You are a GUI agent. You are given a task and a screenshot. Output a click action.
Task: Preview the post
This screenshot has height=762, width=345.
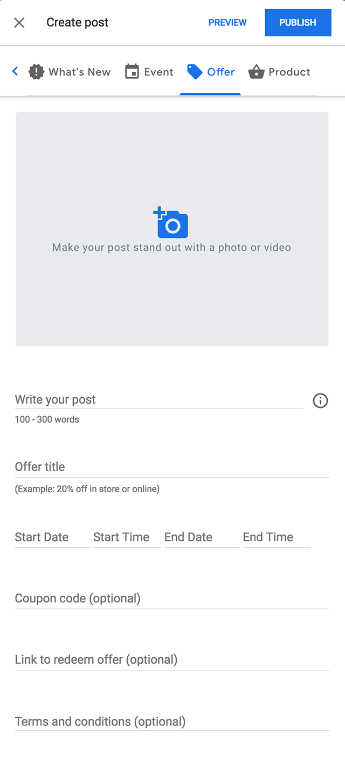(227, 23)
